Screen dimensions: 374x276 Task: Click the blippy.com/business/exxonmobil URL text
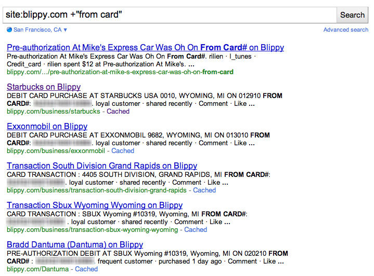tap(56, 151)
